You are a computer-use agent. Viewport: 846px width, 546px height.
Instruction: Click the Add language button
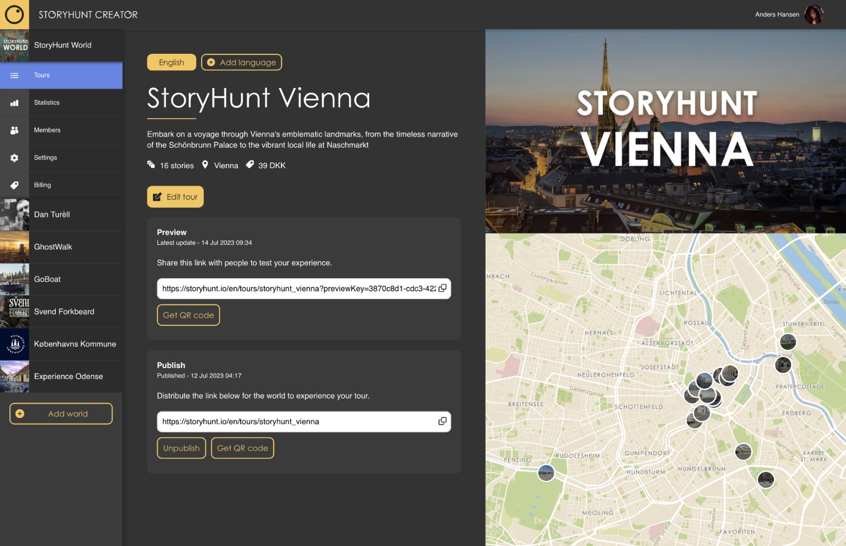[x=241, y=62]
